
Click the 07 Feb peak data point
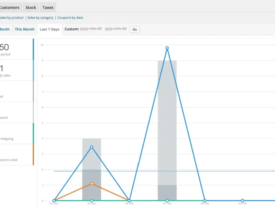coord(167,48)
